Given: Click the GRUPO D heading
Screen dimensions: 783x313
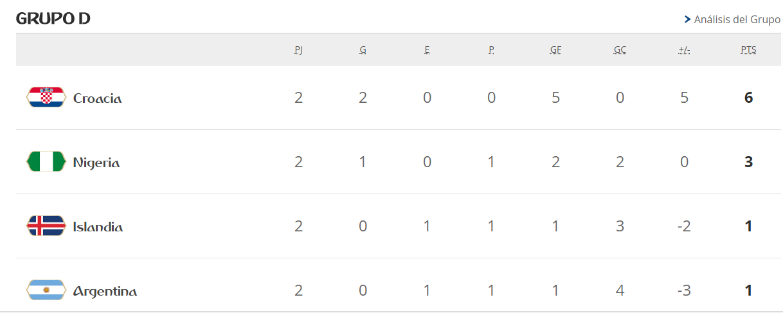Looking at the screenshot, I should [53, 19].
